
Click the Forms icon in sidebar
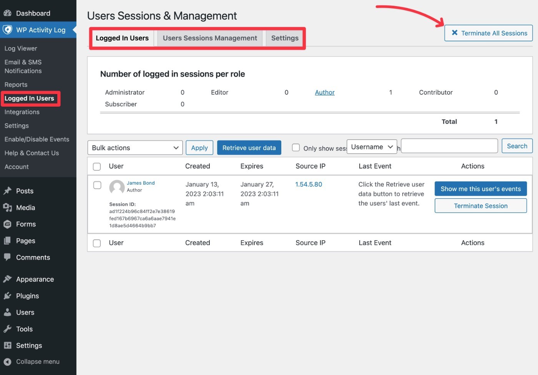[7, 224]
